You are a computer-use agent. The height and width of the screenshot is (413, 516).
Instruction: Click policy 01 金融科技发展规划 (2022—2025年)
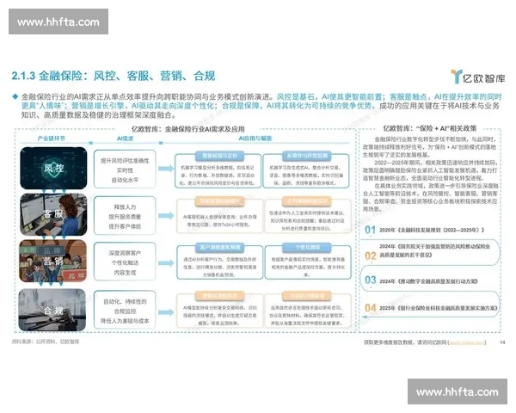(x=432, y=230)
